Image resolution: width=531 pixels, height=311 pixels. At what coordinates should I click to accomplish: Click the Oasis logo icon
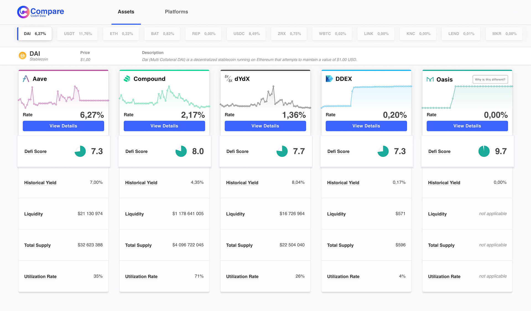(x=430, y=79)
